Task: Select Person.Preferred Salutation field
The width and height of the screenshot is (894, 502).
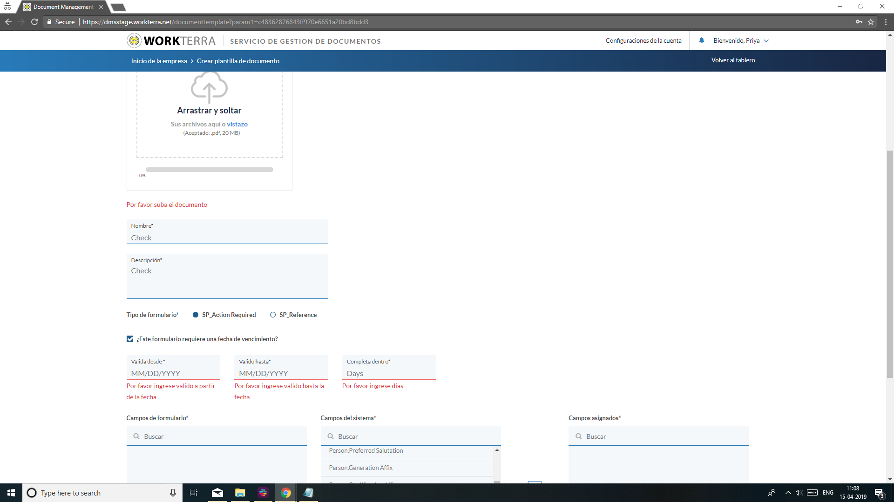Action: tap(407, 451)
